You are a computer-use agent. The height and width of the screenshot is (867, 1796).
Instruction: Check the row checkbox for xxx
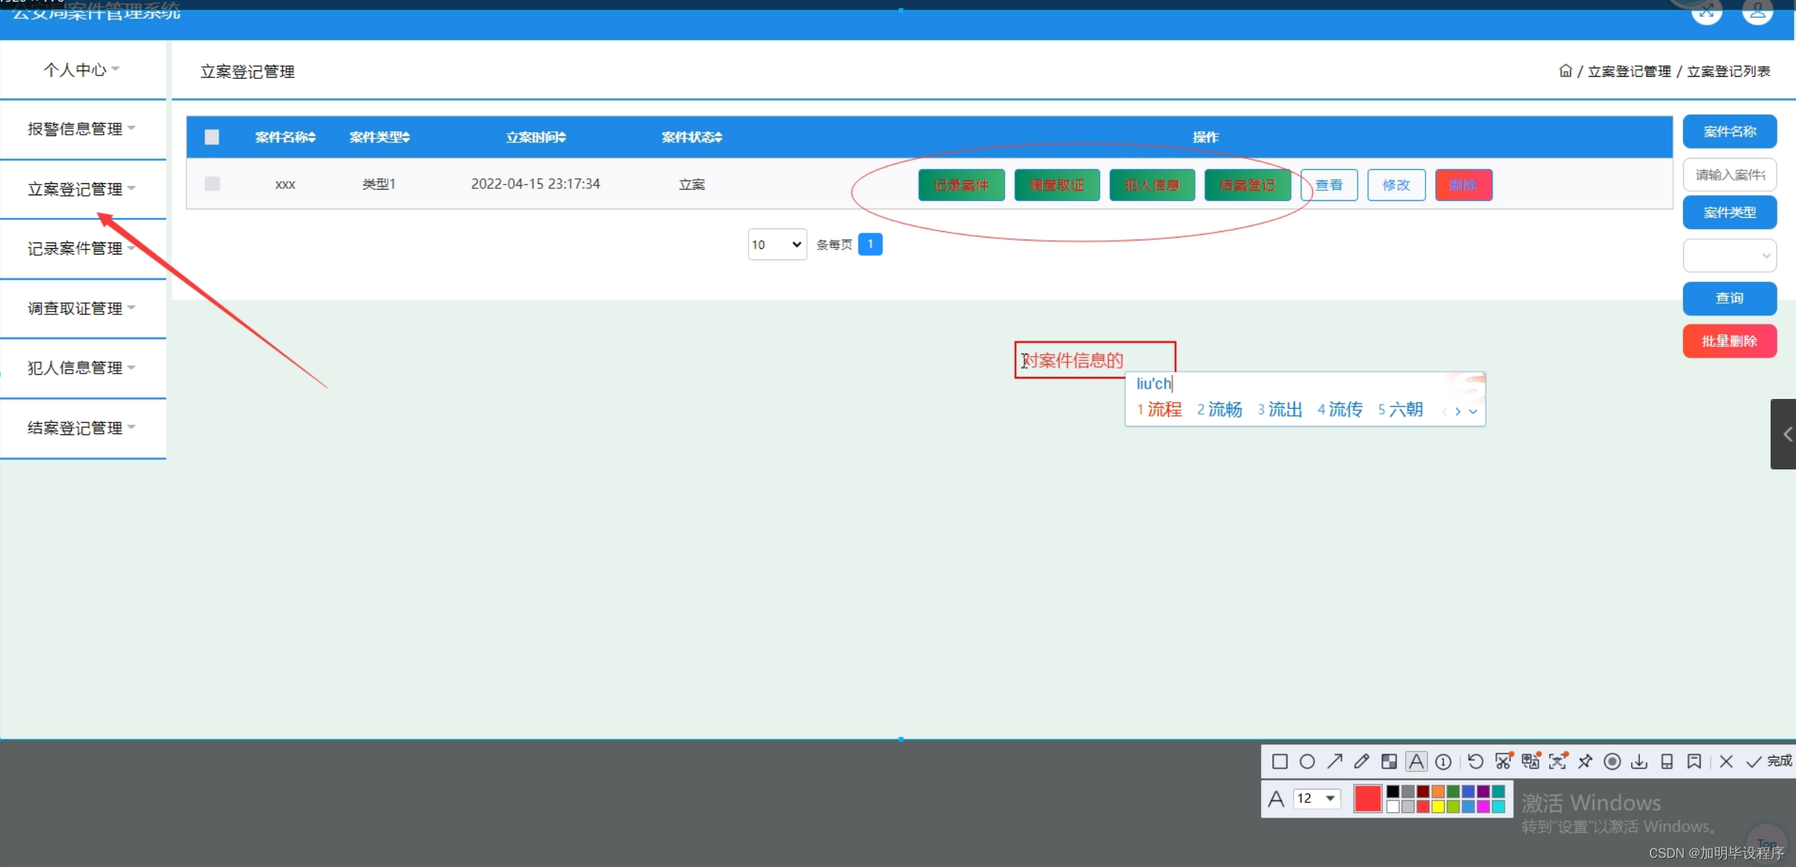(x=212, y=184)
